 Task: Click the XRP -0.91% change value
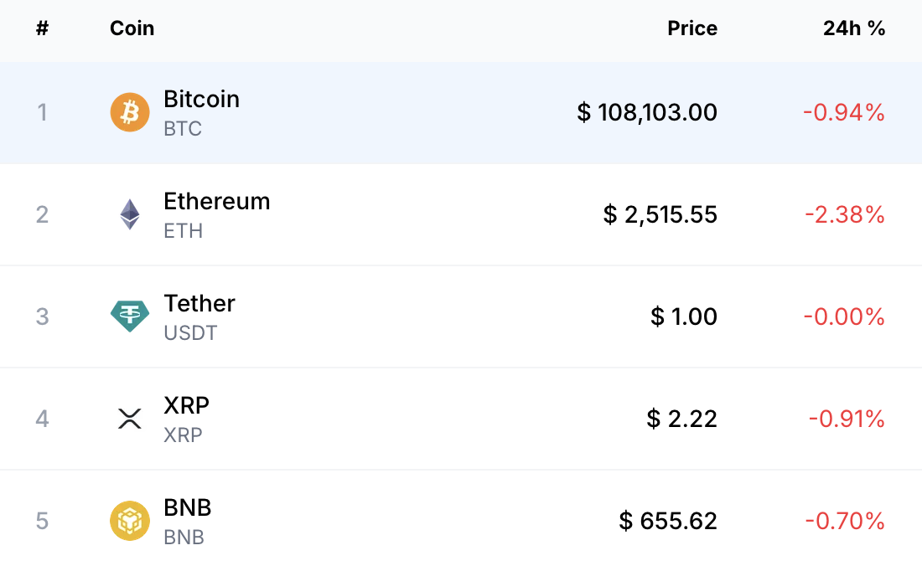click(x=847, y=419)
